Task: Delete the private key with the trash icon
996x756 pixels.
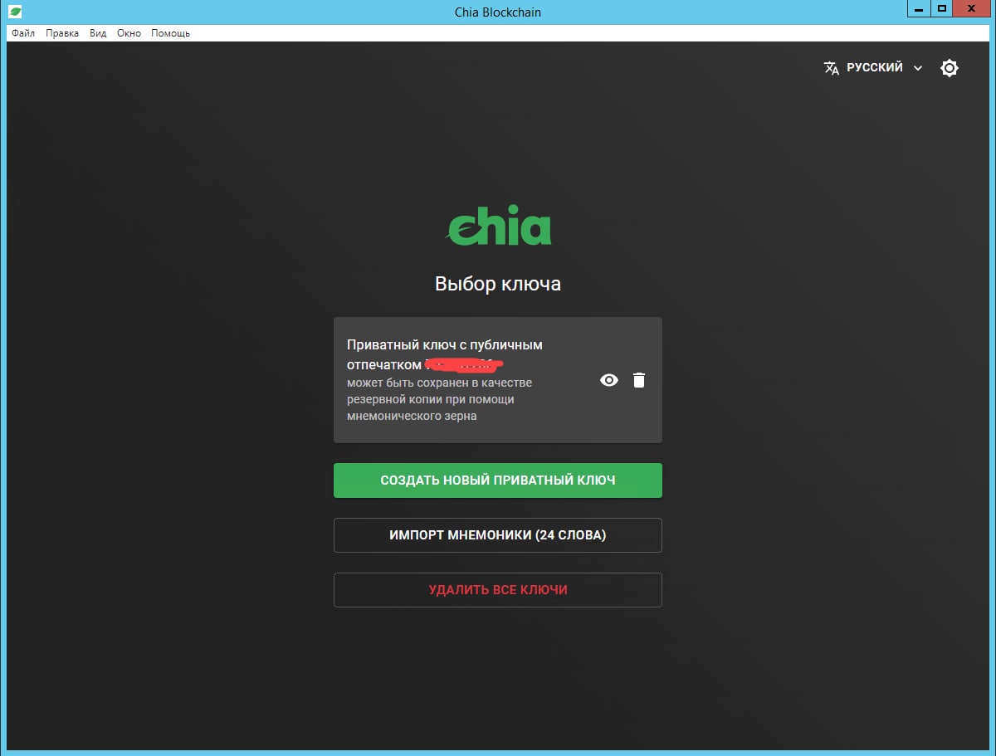Action: 638,380
